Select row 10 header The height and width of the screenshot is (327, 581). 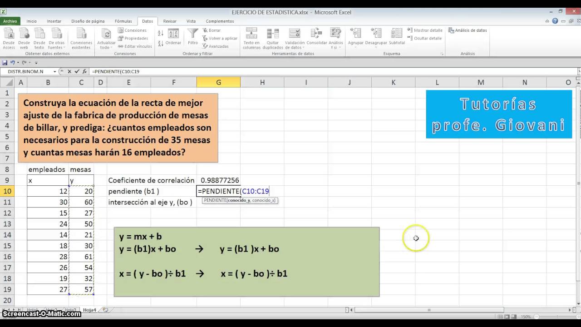click(7, 191)
